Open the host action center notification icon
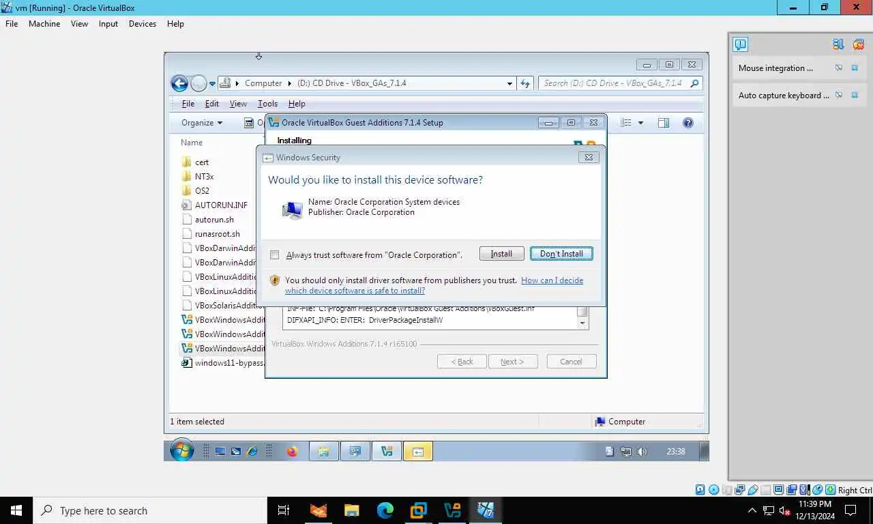This screenshot has width=873, height=524. pyautogui.click(x=851, y=510)
